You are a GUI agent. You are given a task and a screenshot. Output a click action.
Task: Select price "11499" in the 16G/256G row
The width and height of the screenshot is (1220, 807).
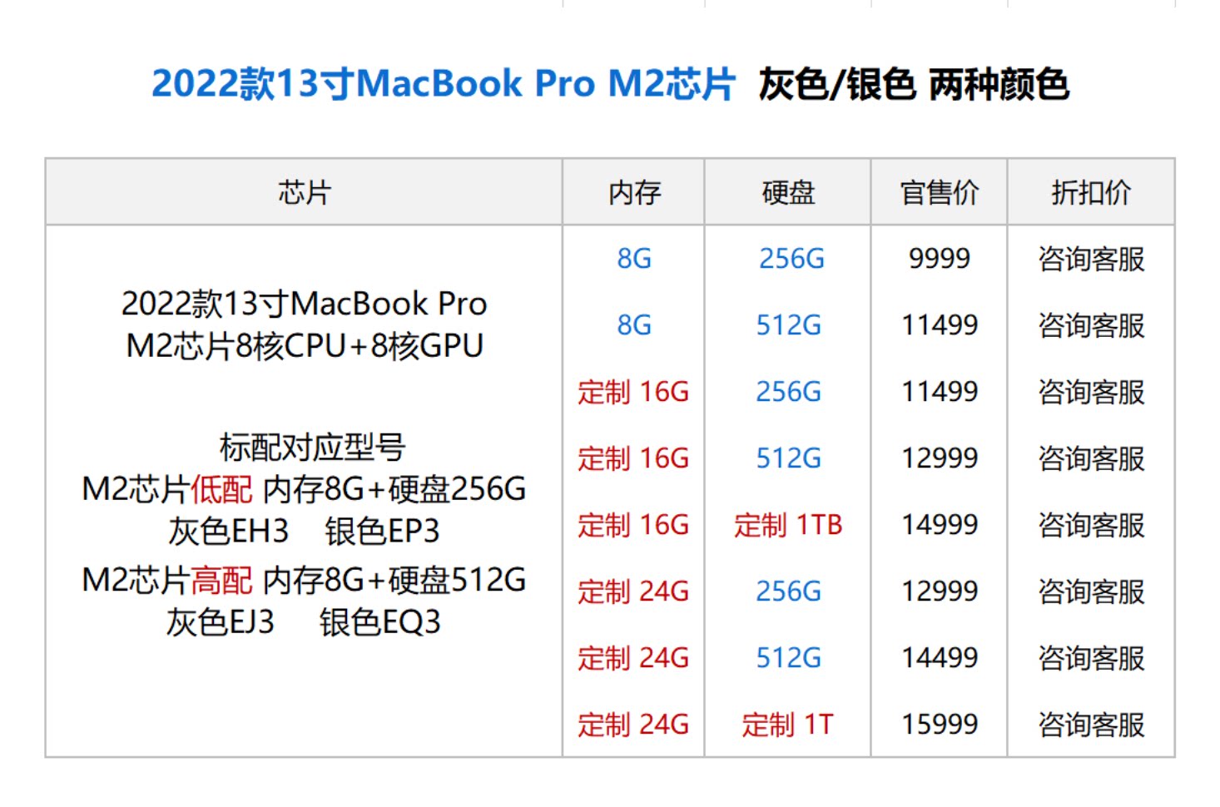(940, 392)
